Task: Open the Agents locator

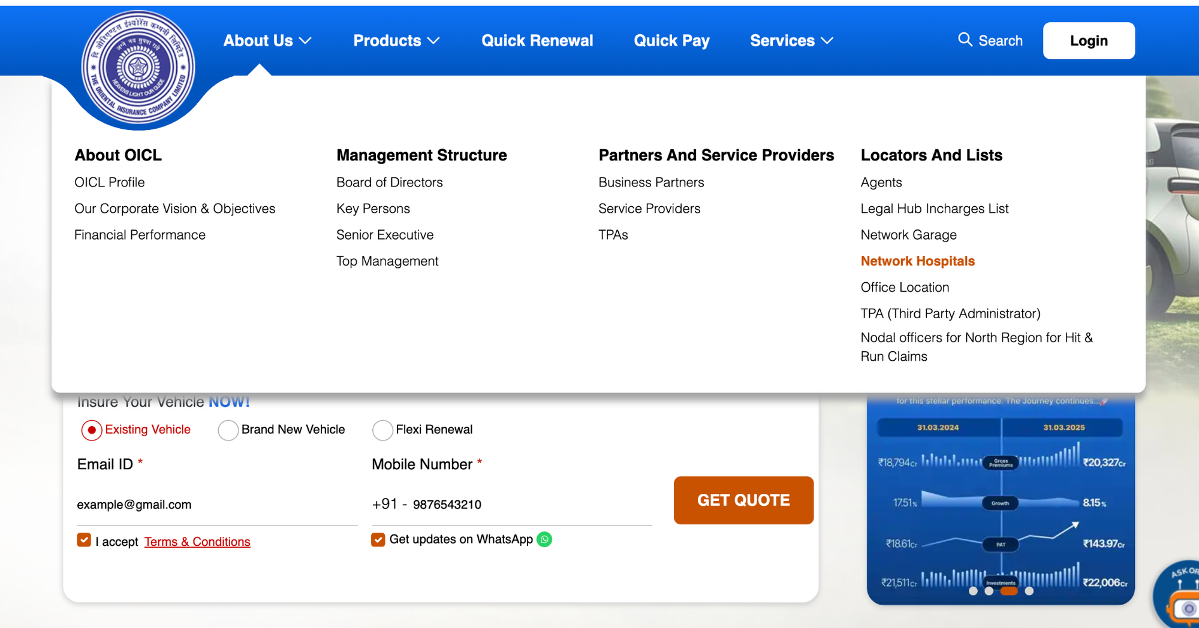Action: (x=881, y=182)
